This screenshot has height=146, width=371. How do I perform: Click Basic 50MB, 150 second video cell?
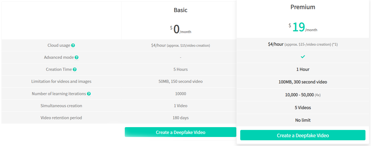(181, 81)
